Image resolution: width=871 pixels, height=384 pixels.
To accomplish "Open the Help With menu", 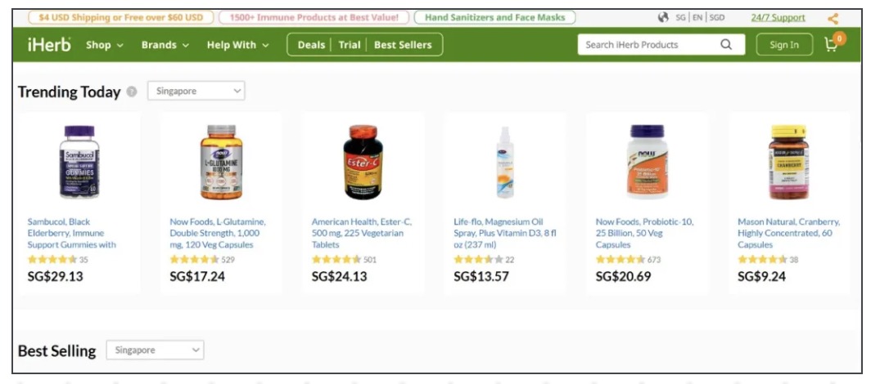I will click(x=237, y=45).
